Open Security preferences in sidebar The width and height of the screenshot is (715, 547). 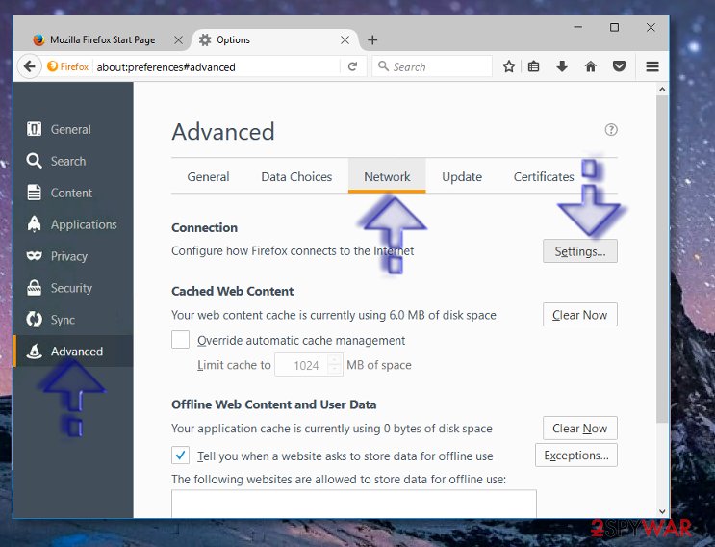pyautogui.click(x=73, y=288)
